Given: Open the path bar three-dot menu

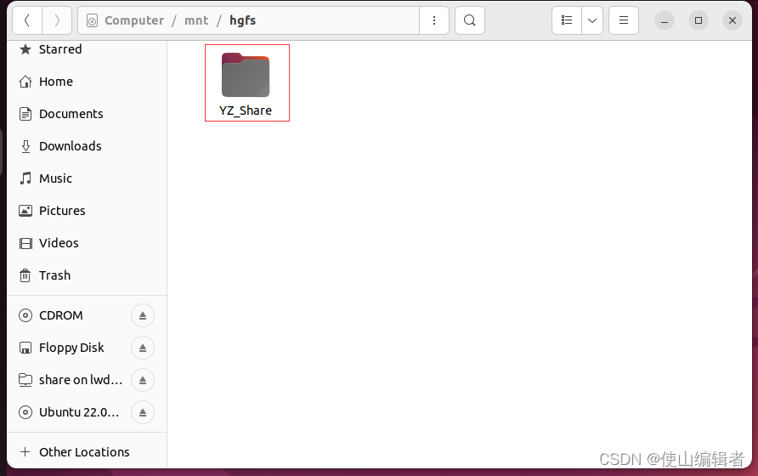Looking at the screenshot, I should pos(434,20).
